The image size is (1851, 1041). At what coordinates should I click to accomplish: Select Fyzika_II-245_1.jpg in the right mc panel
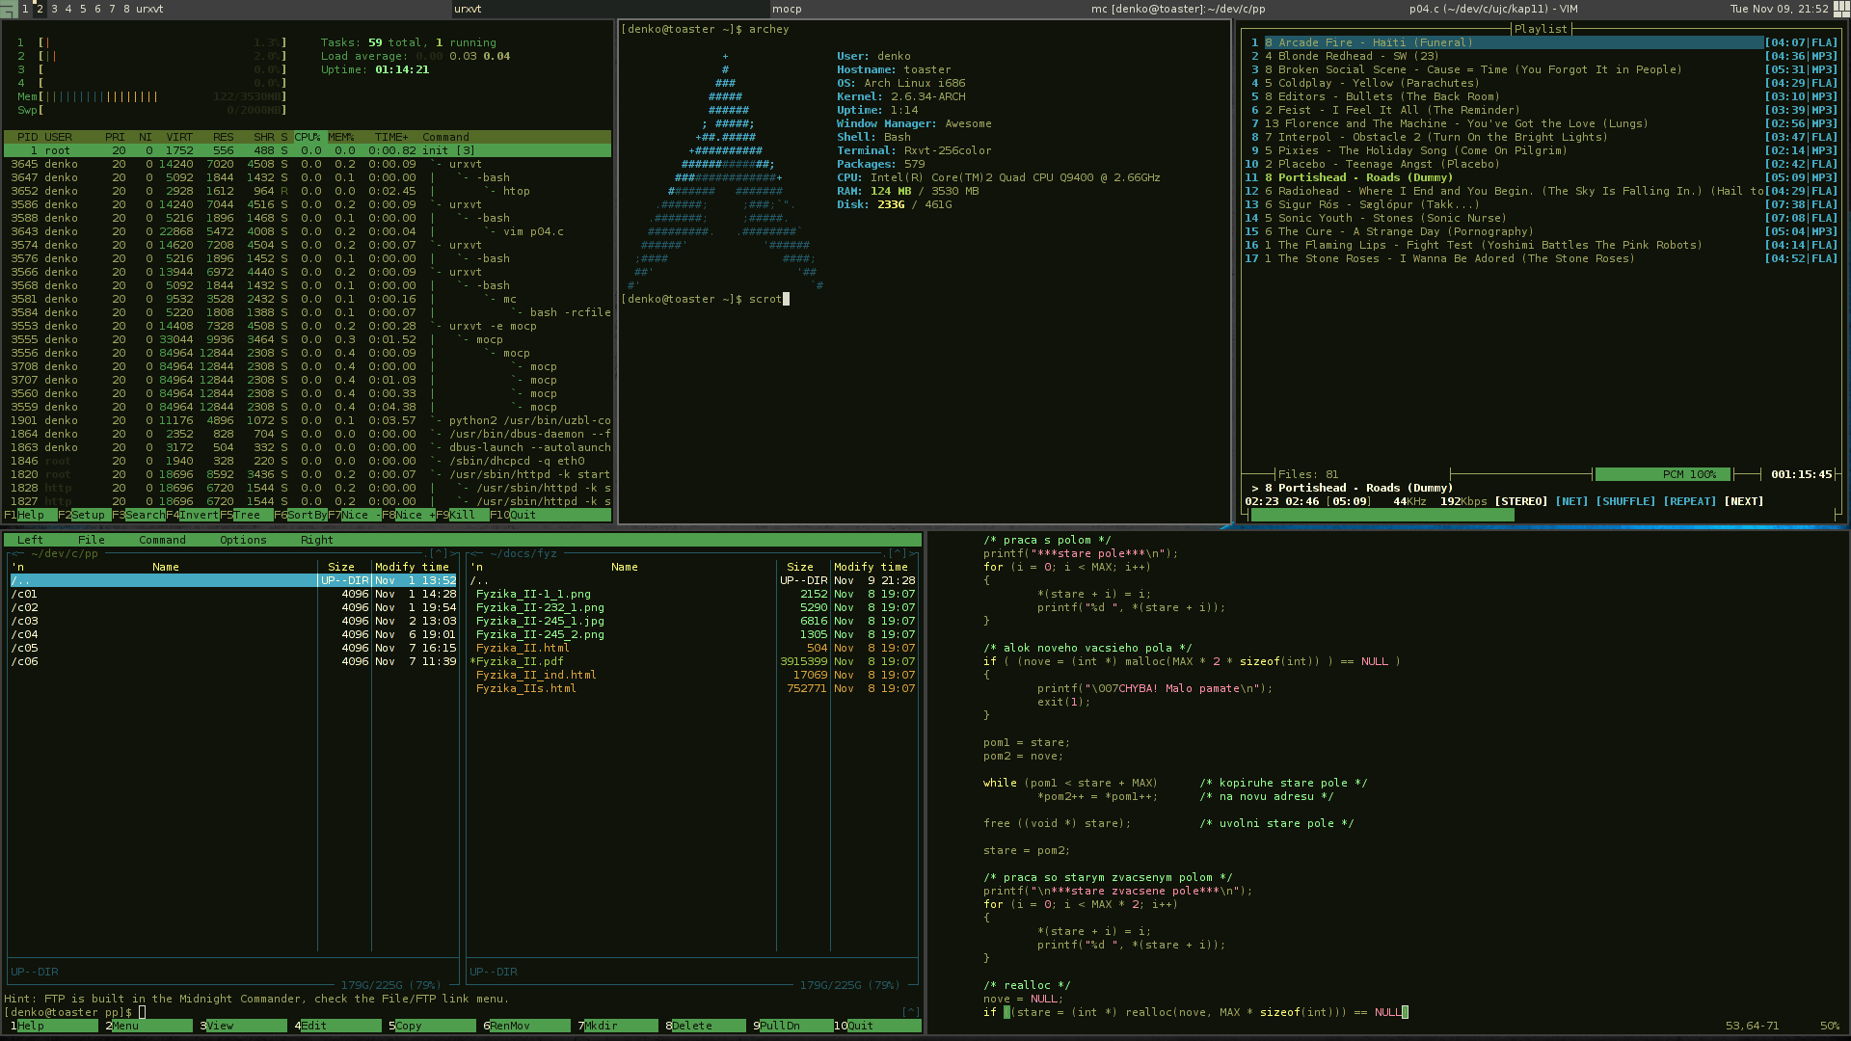(692, 621)
